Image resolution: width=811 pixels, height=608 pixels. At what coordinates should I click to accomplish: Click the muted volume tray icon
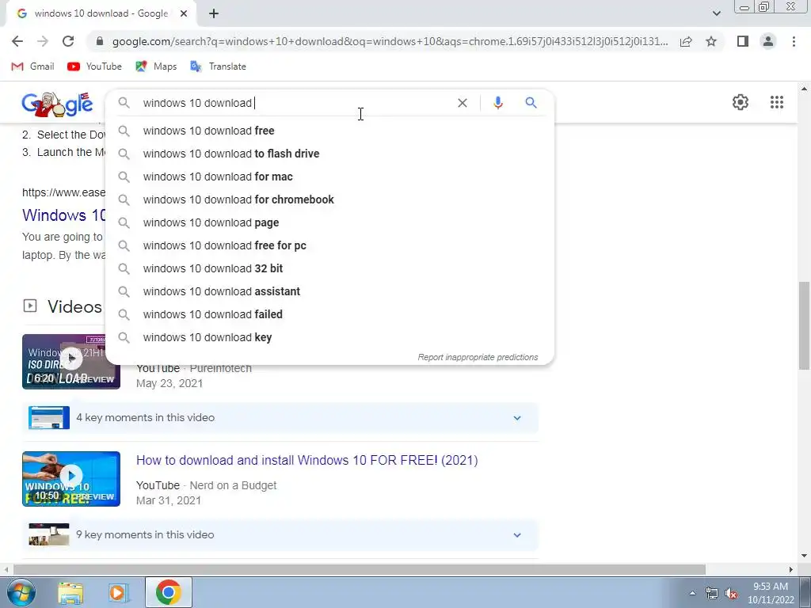pos(731,594)
